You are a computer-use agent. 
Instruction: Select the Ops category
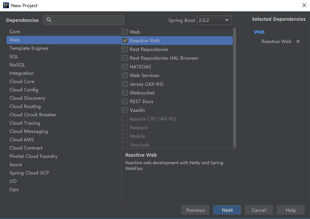click(64, 189)
